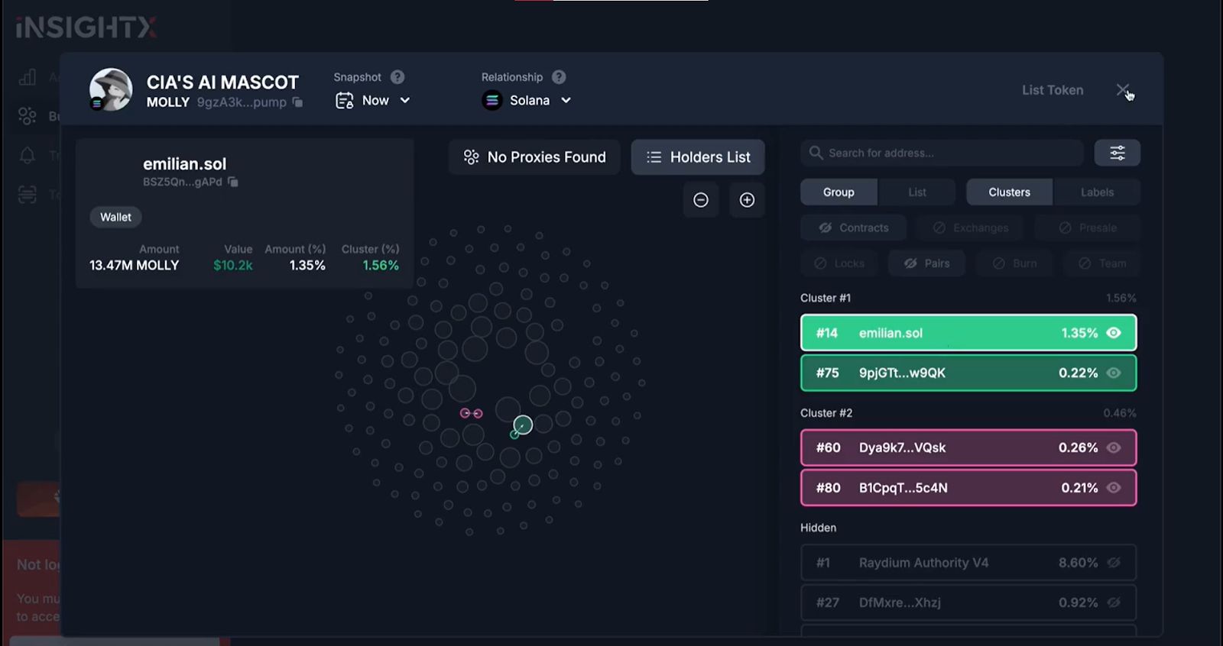Click the CIA'S AI MASCOT token name
Image resolution: width=1223 pixels, height=646 pixels.
point(222,82)
